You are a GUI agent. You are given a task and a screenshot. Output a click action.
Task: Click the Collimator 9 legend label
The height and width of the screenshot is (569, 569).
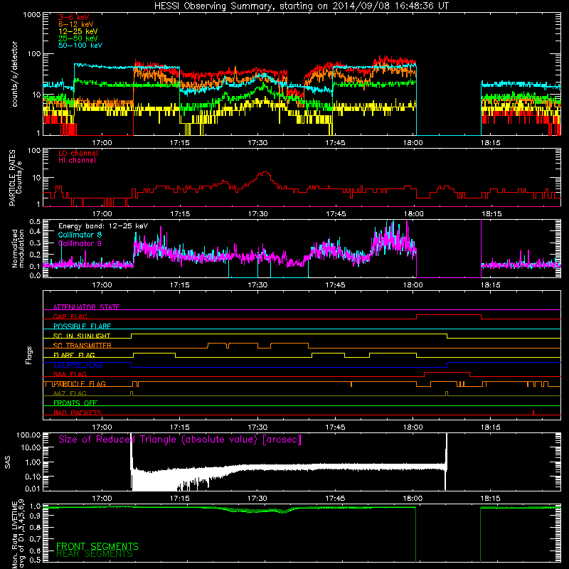[x=80, y=243]
